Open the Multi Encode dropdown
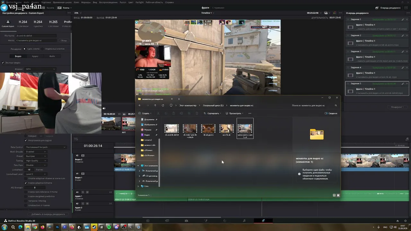Viewport: 411px width, 231px height. pyautogui.click(x=36, y=151)
